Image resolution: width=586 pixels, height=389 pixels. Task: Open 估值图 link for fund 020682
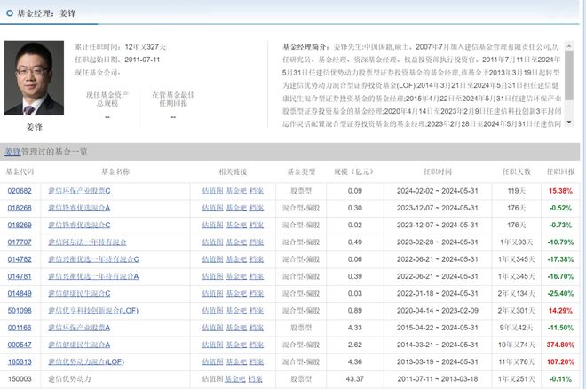click(x=212, y=191)
